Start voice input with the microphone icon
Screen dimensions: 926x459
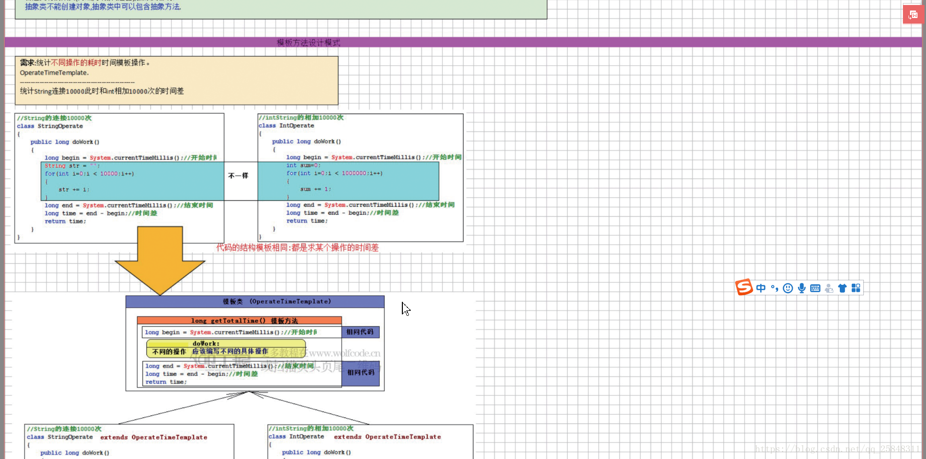click(802, 288)
